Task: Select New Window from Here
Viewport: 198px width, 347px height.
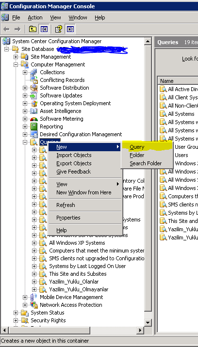Action: point(85,192)
